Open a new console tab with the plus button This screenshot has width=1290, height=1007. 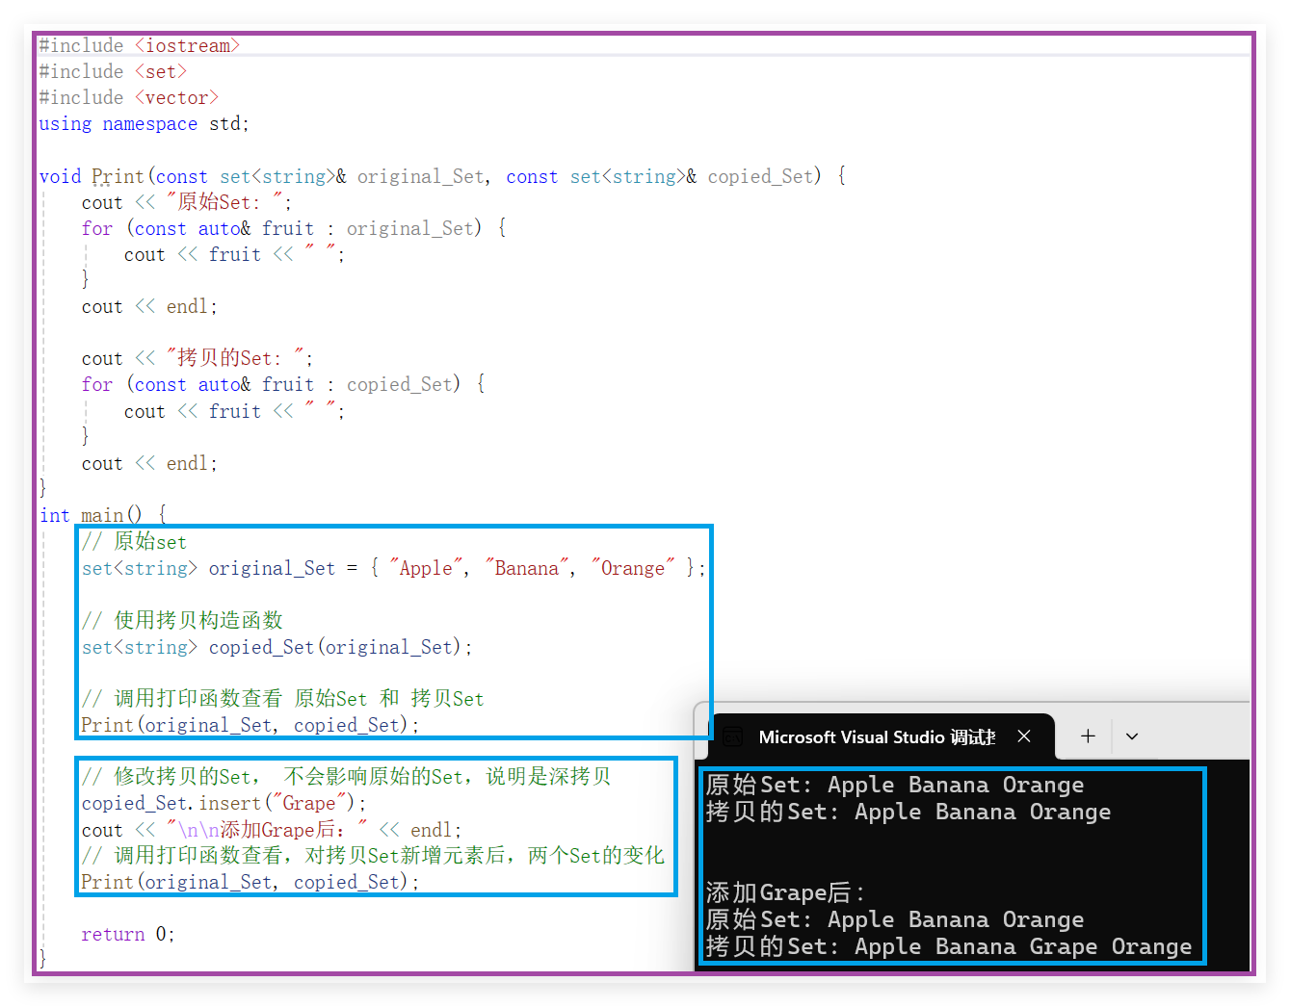tap(1088, 736)
